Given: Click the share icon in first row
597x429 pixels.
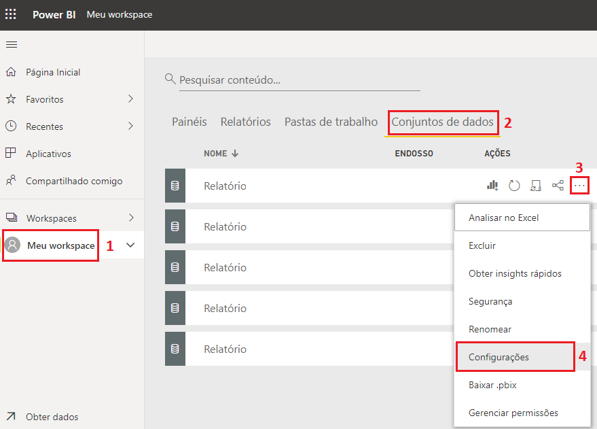Looking at the screenshot, I should (558, 186).
